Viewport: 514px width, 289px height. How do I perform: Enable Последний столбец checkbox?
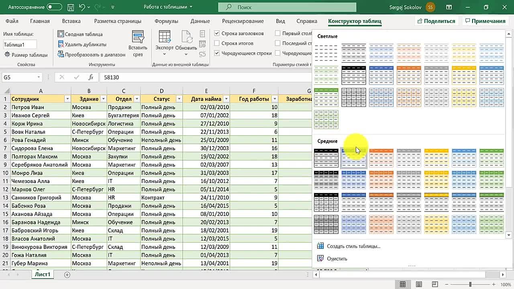tap(277, 43)
